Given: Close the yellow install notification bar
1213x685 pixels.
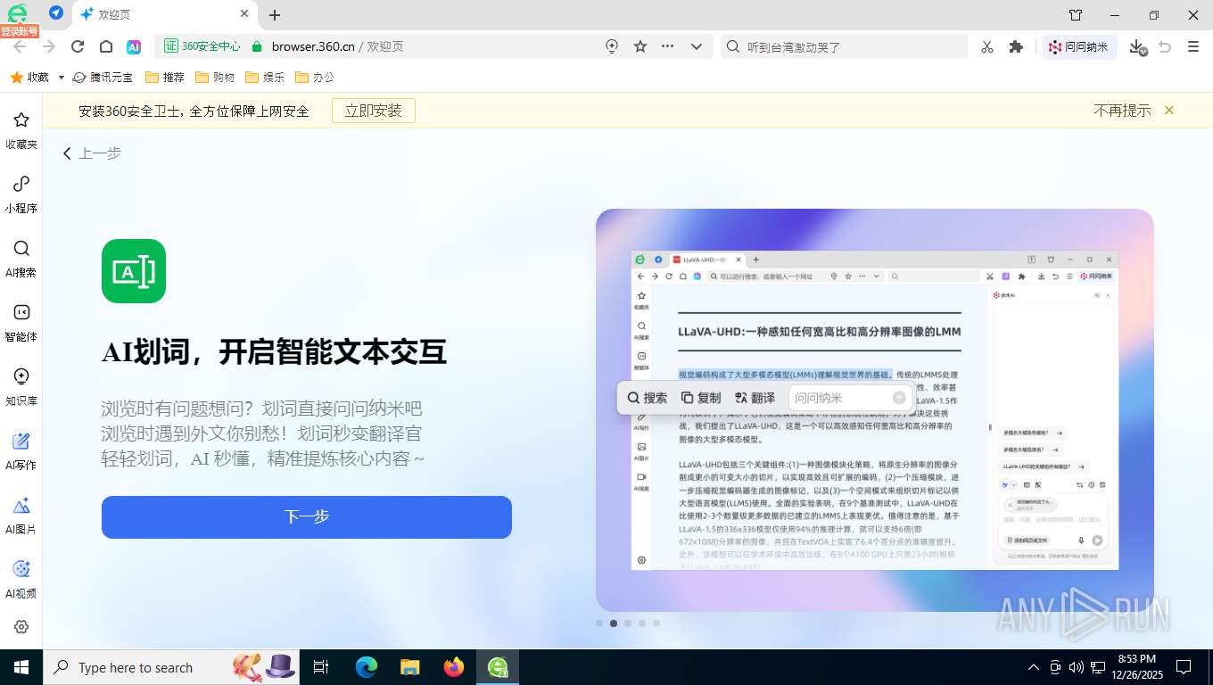Looking at the screenshot, I should coord(1169,111).
